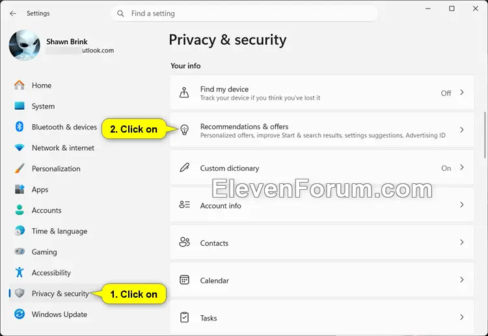The height and width of the screenshot is (336, 488).
Task: Click the Recommendations lightbulb icon
Action: [x=185, y=130]
